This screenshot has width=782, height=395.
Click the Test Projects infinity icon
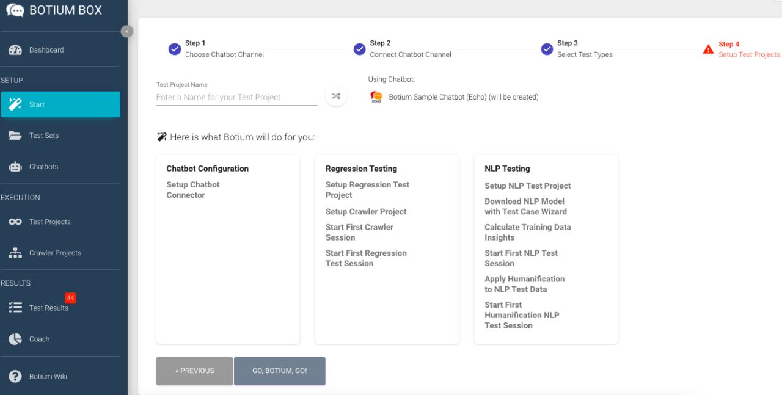(15, 222)
